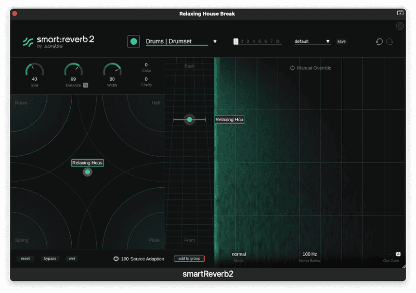Toggle Manual Override power

click(292, 68)
